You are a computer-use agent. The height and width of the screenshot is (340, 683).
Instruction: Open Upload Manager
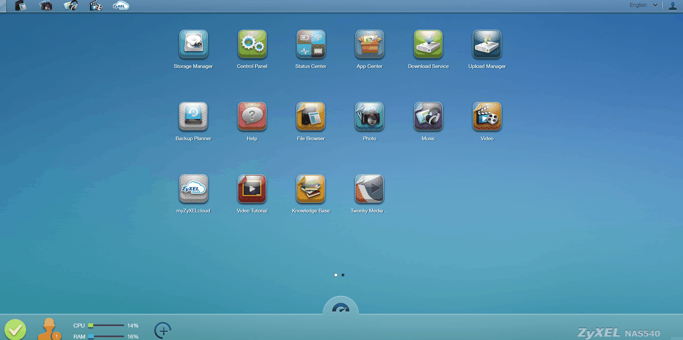coord(487,44)
